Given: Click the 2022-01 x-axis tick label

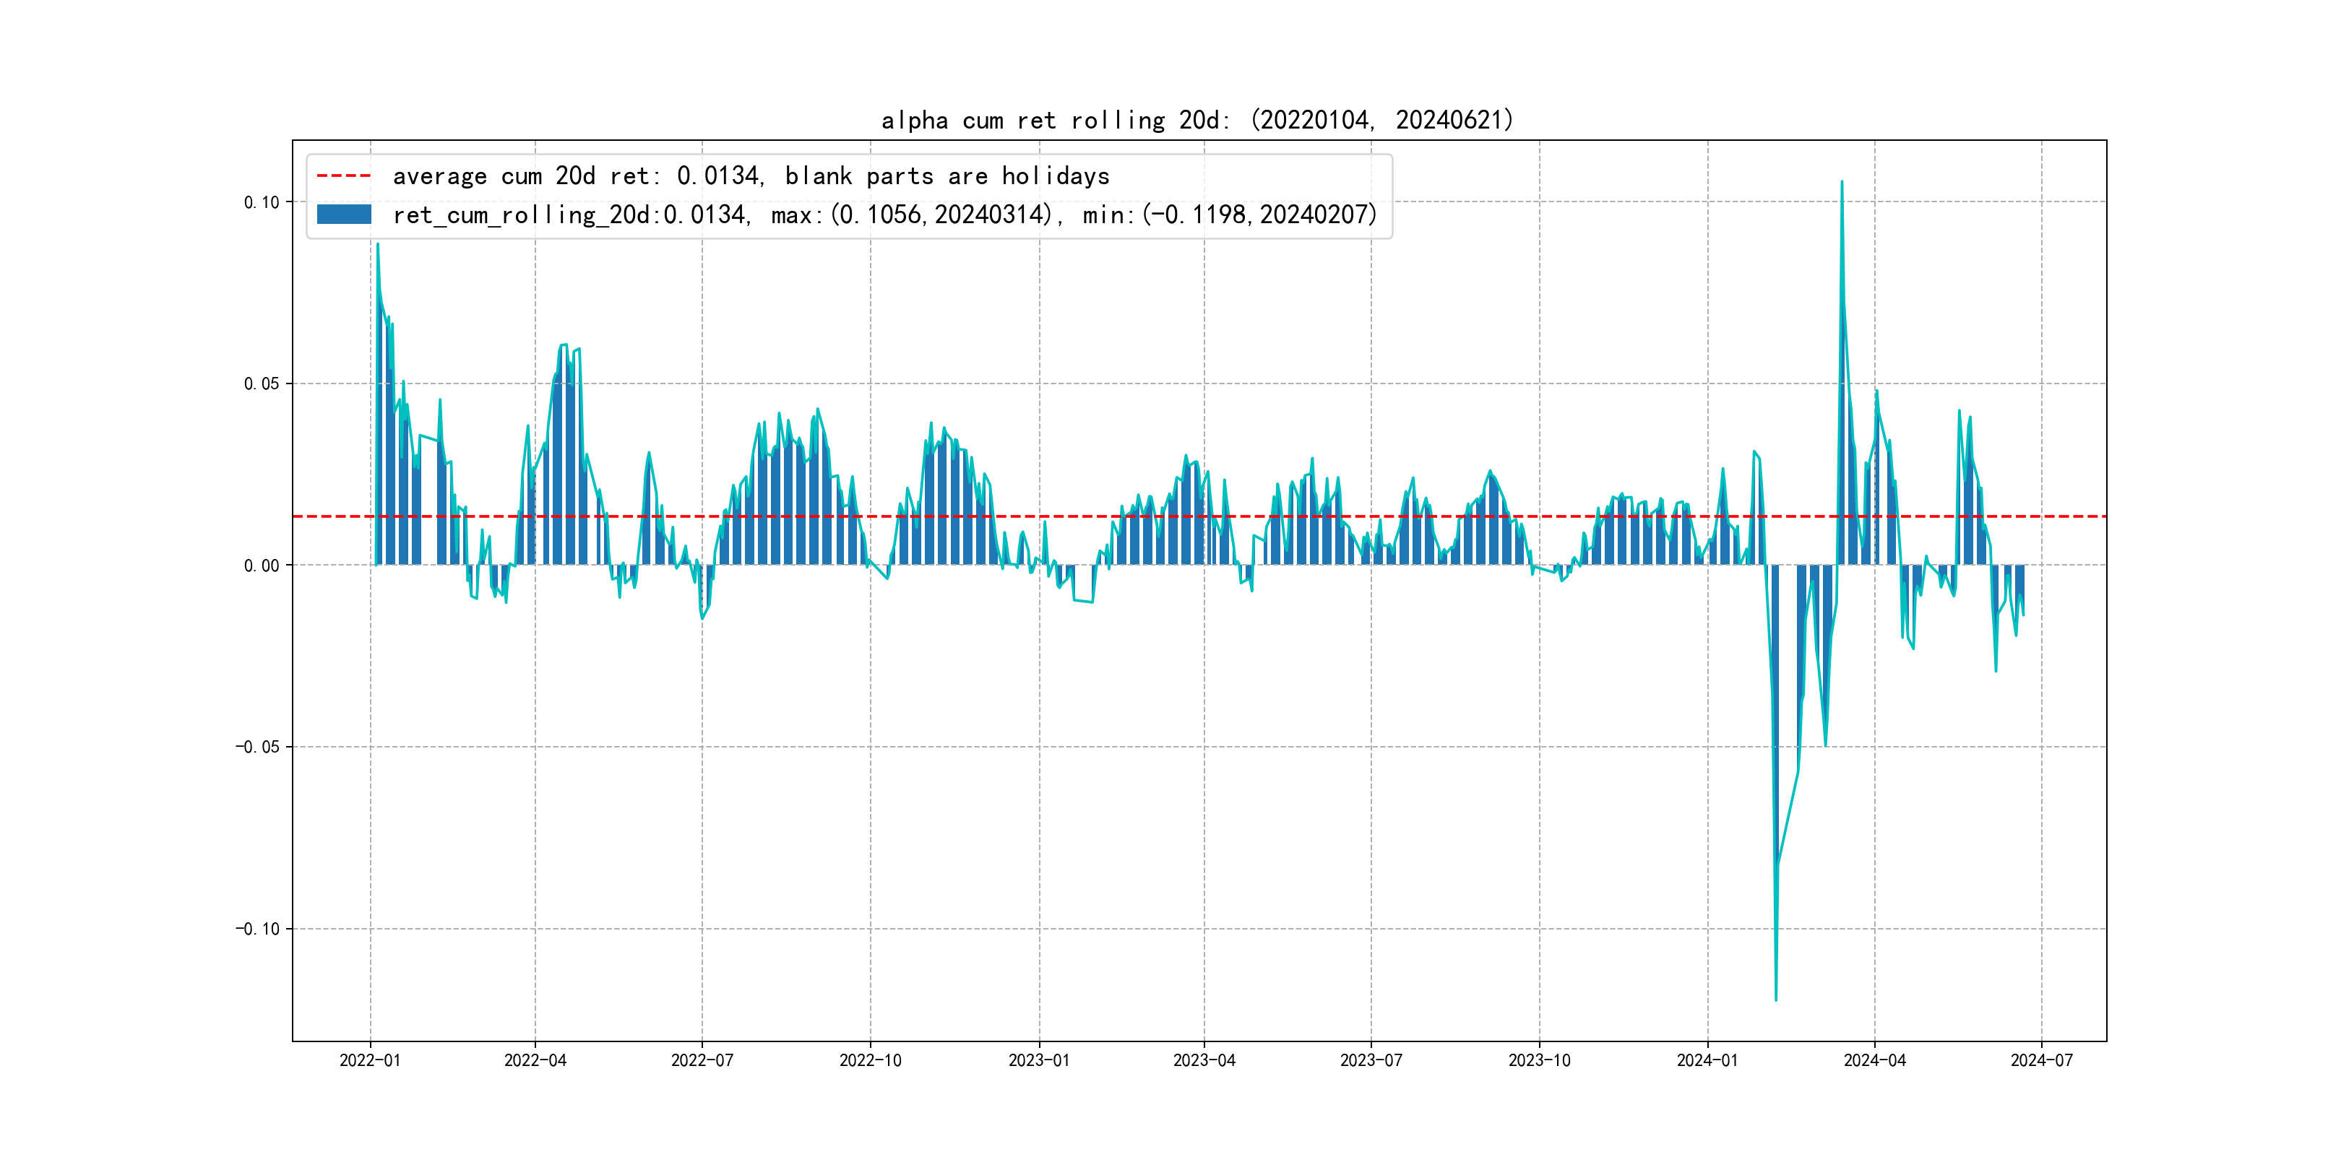Looking at the screenshot, I should coord(370,1060).
